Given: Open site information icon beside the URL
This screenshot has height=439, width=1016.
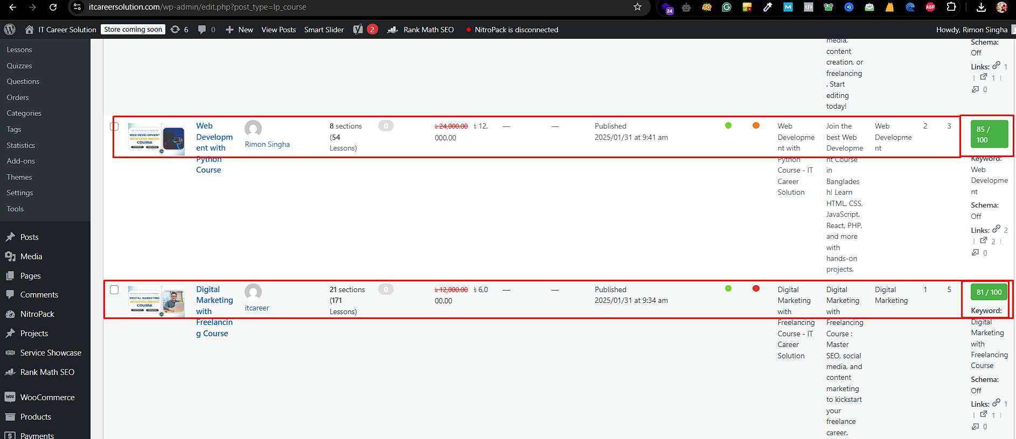Looking at the screenshot, I should 78,7.
